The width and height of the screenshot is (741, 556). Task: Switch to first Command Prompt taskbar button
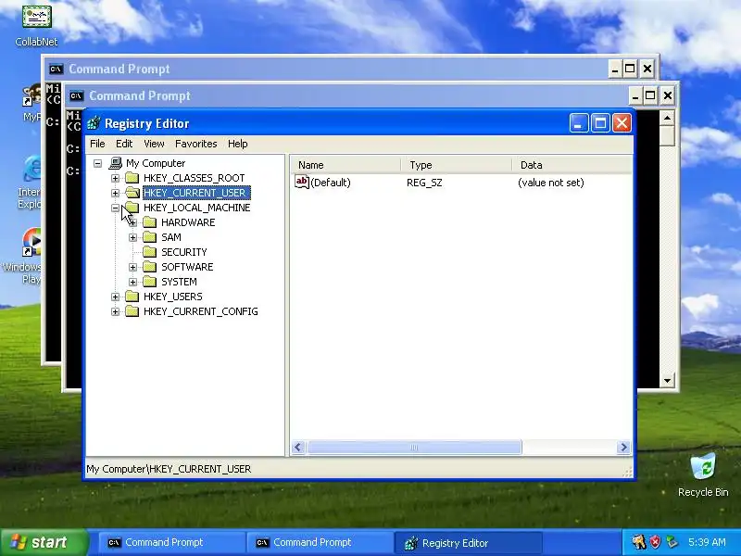click(170, 542)
